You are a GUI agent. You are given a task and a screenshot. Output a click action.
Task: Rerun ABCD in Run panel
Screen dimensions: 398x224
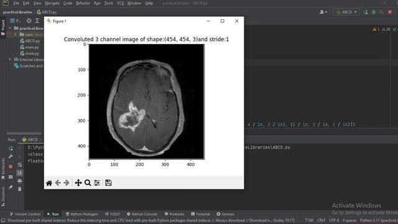(11, 148)
